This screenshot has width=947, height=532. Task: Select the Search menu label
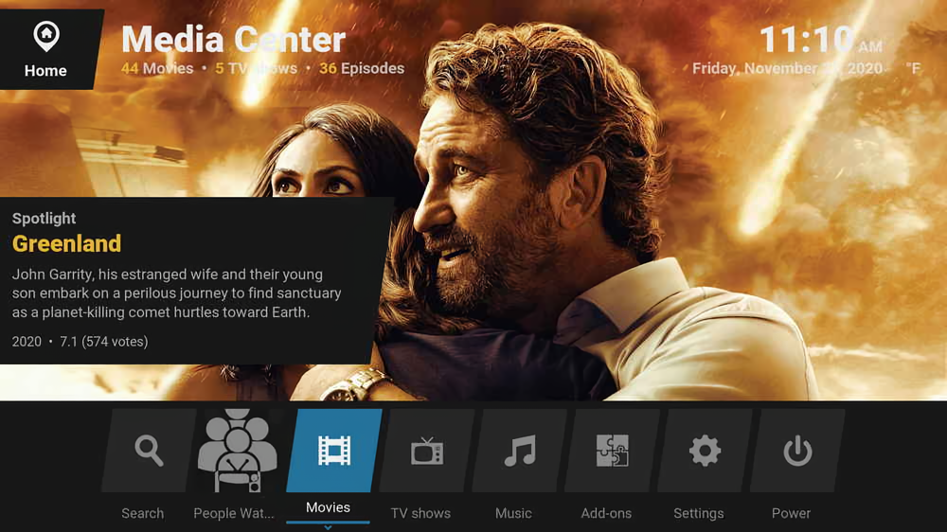point(143,513)
